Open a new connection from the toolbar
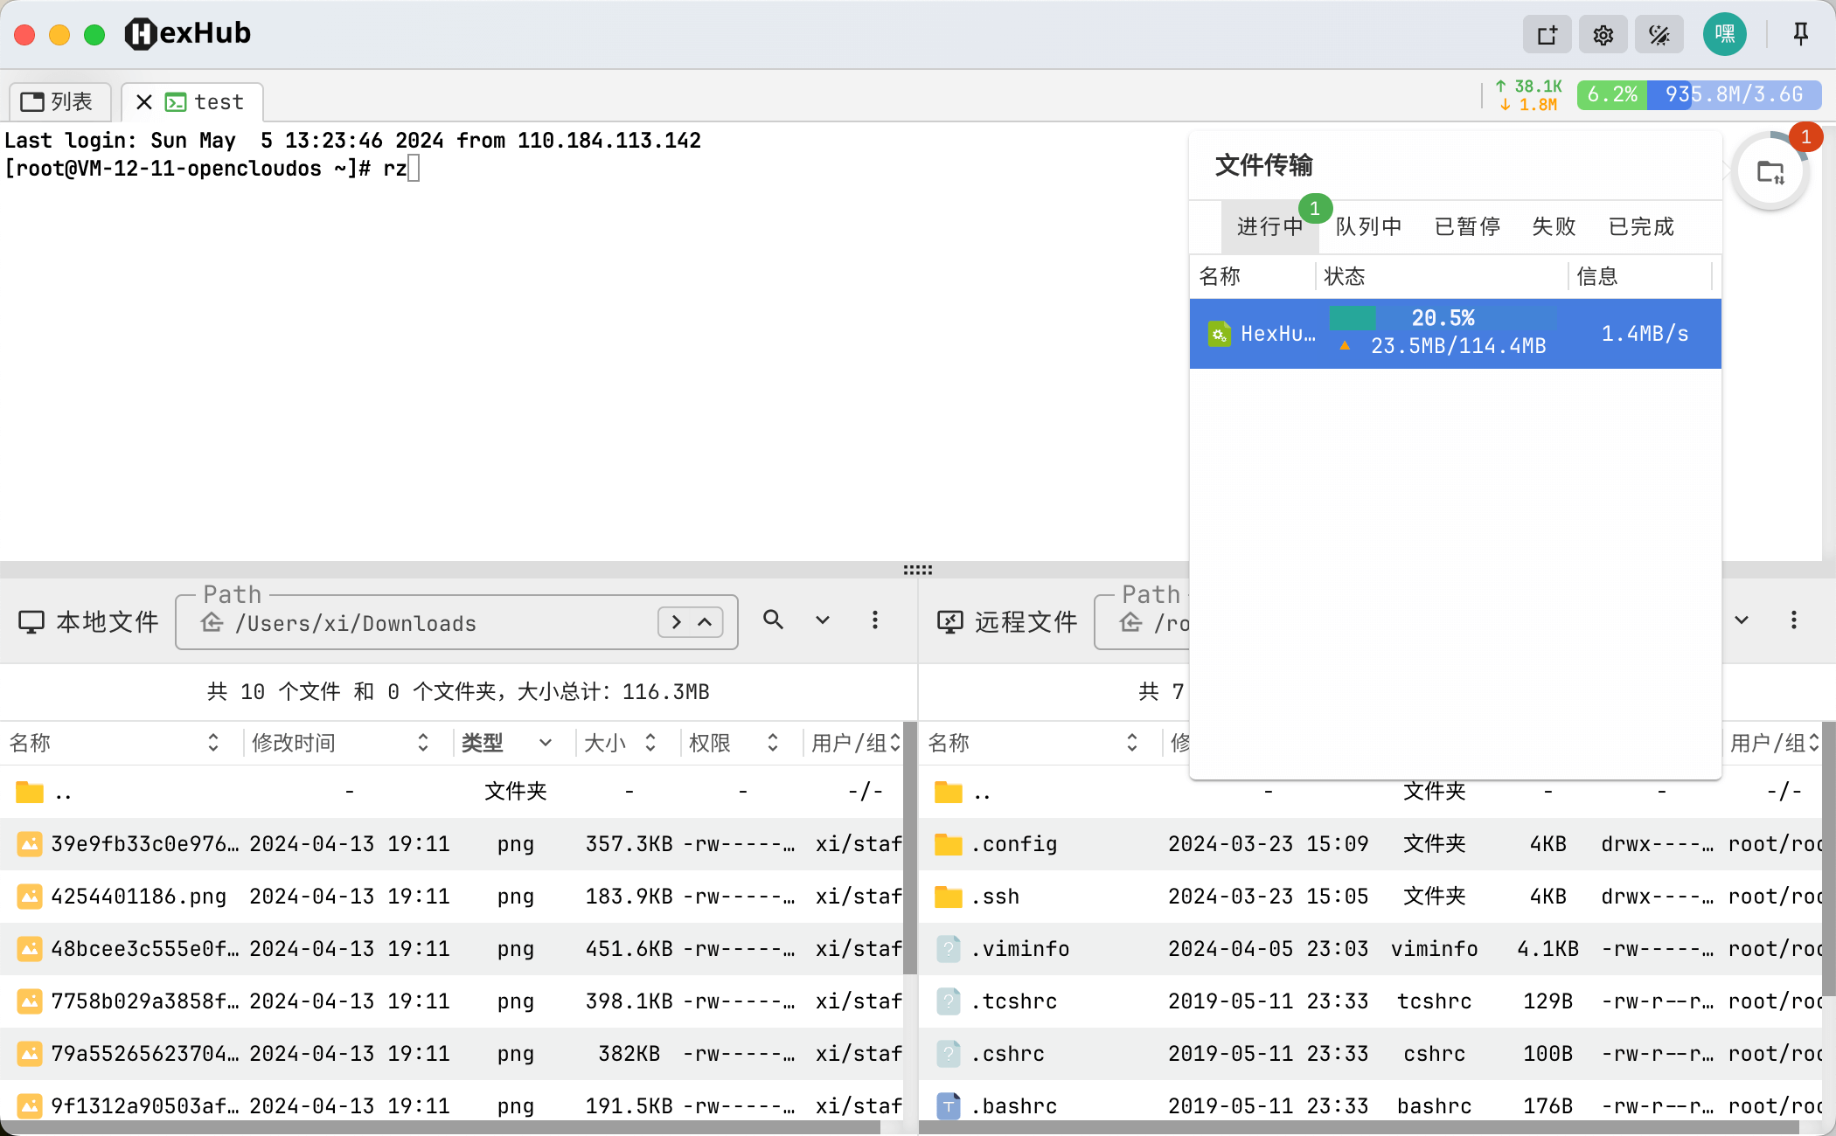 [x=1547, y=34]
